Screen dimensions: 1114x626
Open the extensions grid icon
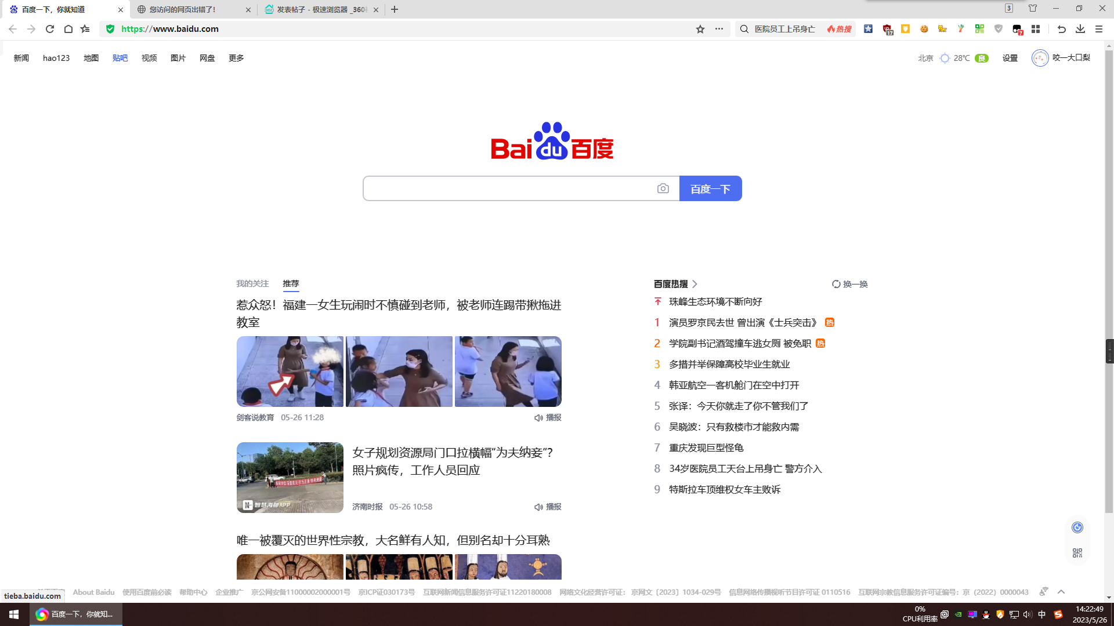pos(1036,29)
